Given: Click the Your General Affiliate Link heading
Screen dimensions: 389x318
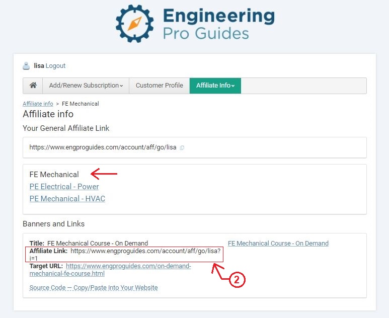Looking at the screenshot, I should [66, 128].
